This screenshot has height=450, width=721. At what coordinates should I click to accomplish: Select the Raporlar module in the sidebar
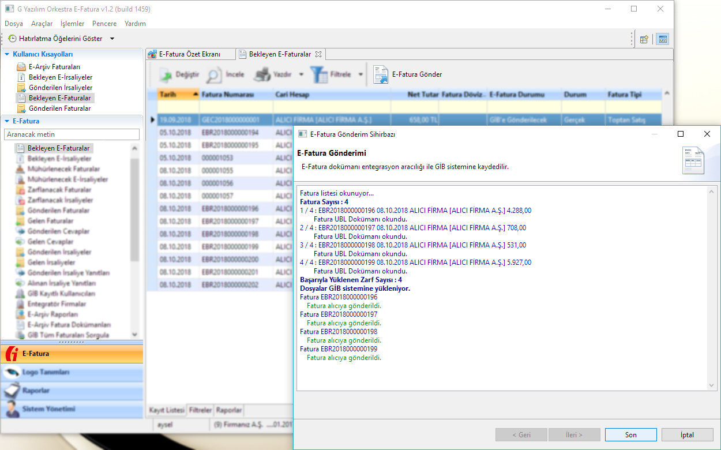(x=36, y=391)
